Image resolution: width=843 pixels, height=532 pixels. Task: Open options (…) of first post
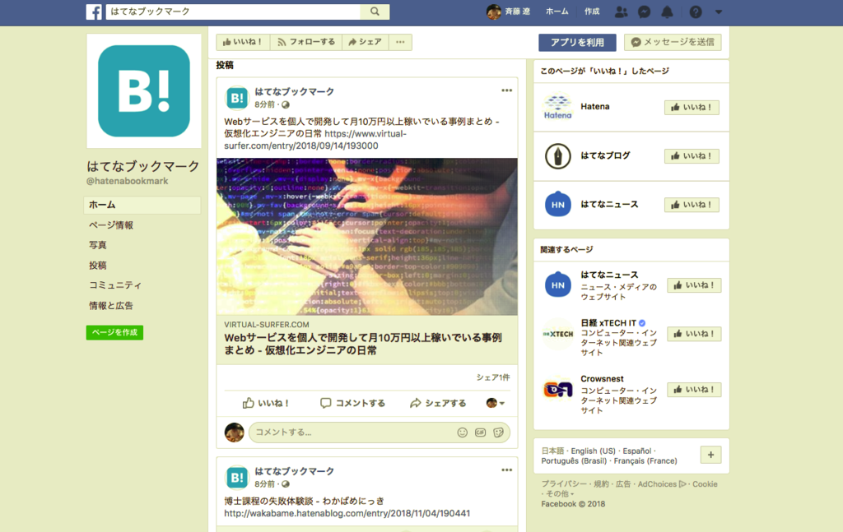[506, 90]
